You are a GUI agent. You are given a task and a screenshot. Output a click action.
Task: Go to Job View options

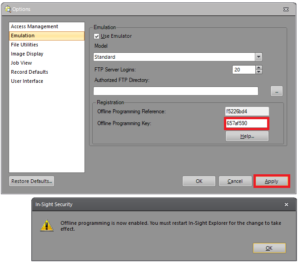[21, 63]
